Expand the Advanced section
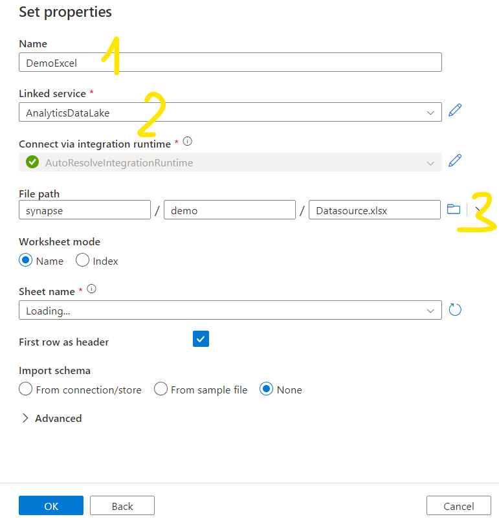 coord(51,418)
